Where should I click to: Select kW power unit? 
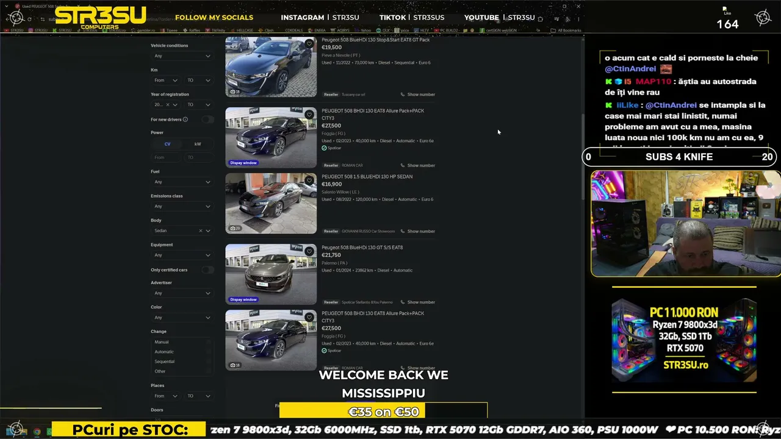198,144
